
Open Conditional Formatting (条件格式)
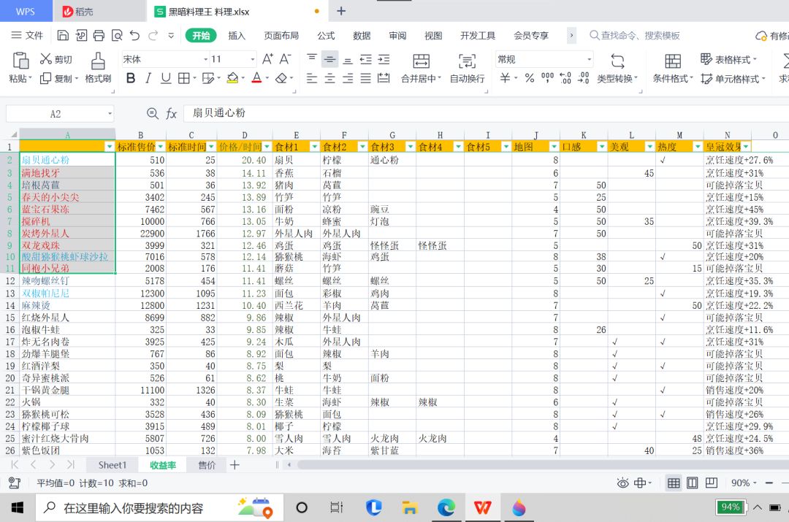coord(673,61)
